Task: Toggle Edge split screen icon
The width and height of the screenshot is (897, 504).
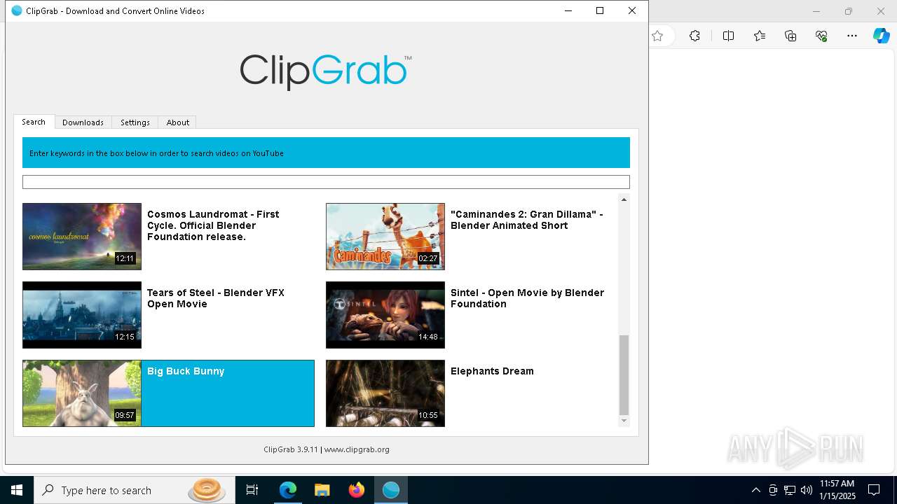Action: (728, 36)
